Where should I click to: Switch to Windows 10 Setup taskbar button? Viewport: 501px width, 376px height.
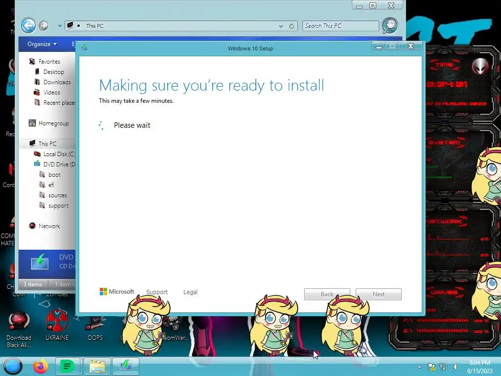(x=126, y=366)
